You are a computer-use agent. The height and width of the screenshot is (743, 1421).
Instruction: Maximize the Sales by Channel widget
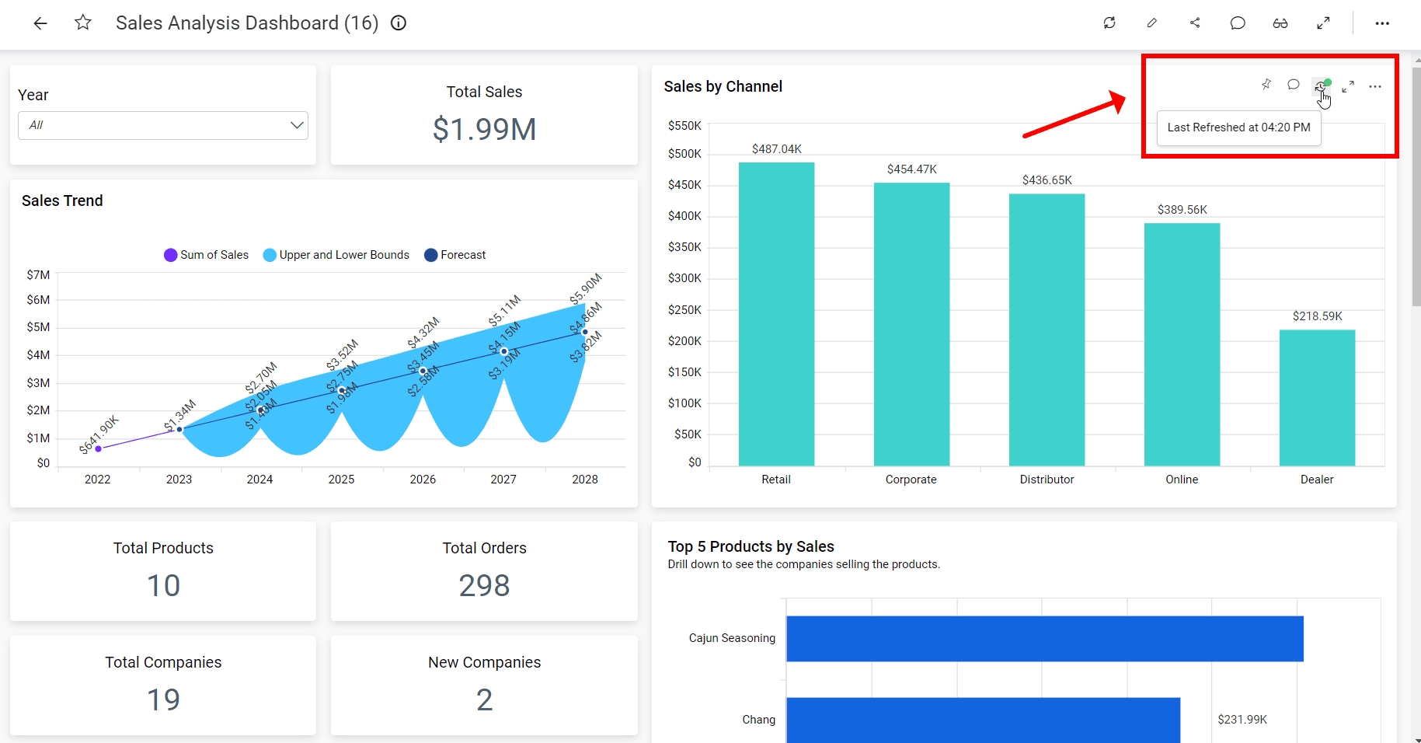tap(1348, 86)
